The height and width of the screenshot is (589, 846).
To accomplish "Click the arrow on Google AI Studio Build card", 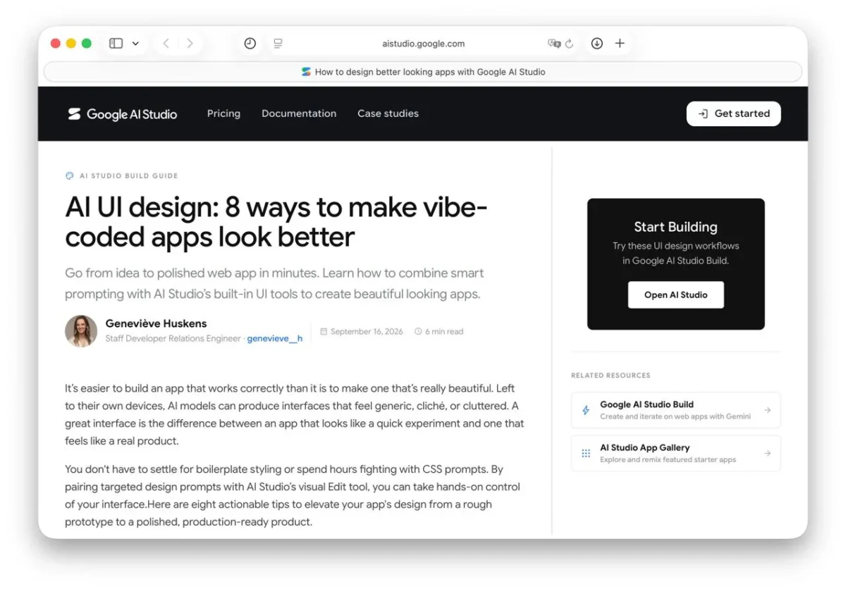I will coord(768,410).
